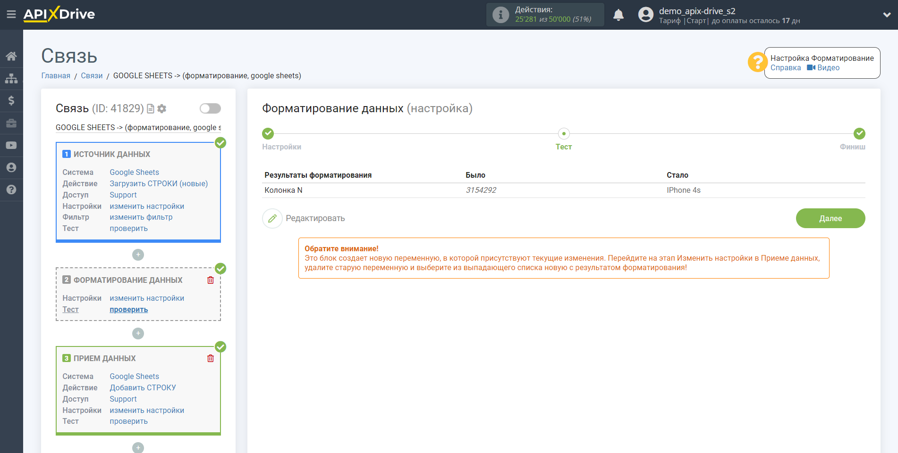Open receiver Support access link
This screenshot has height=453, width=898.
(123, 399)
